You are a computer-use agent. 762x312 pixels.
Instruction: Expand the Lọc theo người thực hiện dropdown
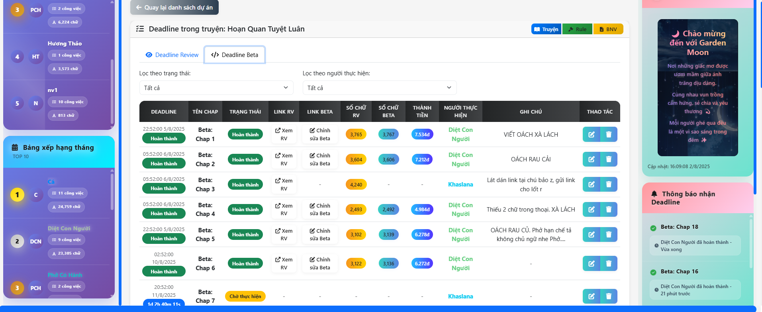(x=379, y=88)
